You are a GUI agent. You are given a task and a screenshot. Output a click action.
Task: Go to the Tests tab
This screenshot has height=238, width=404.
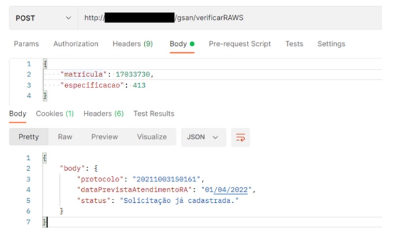click(294, 44)
